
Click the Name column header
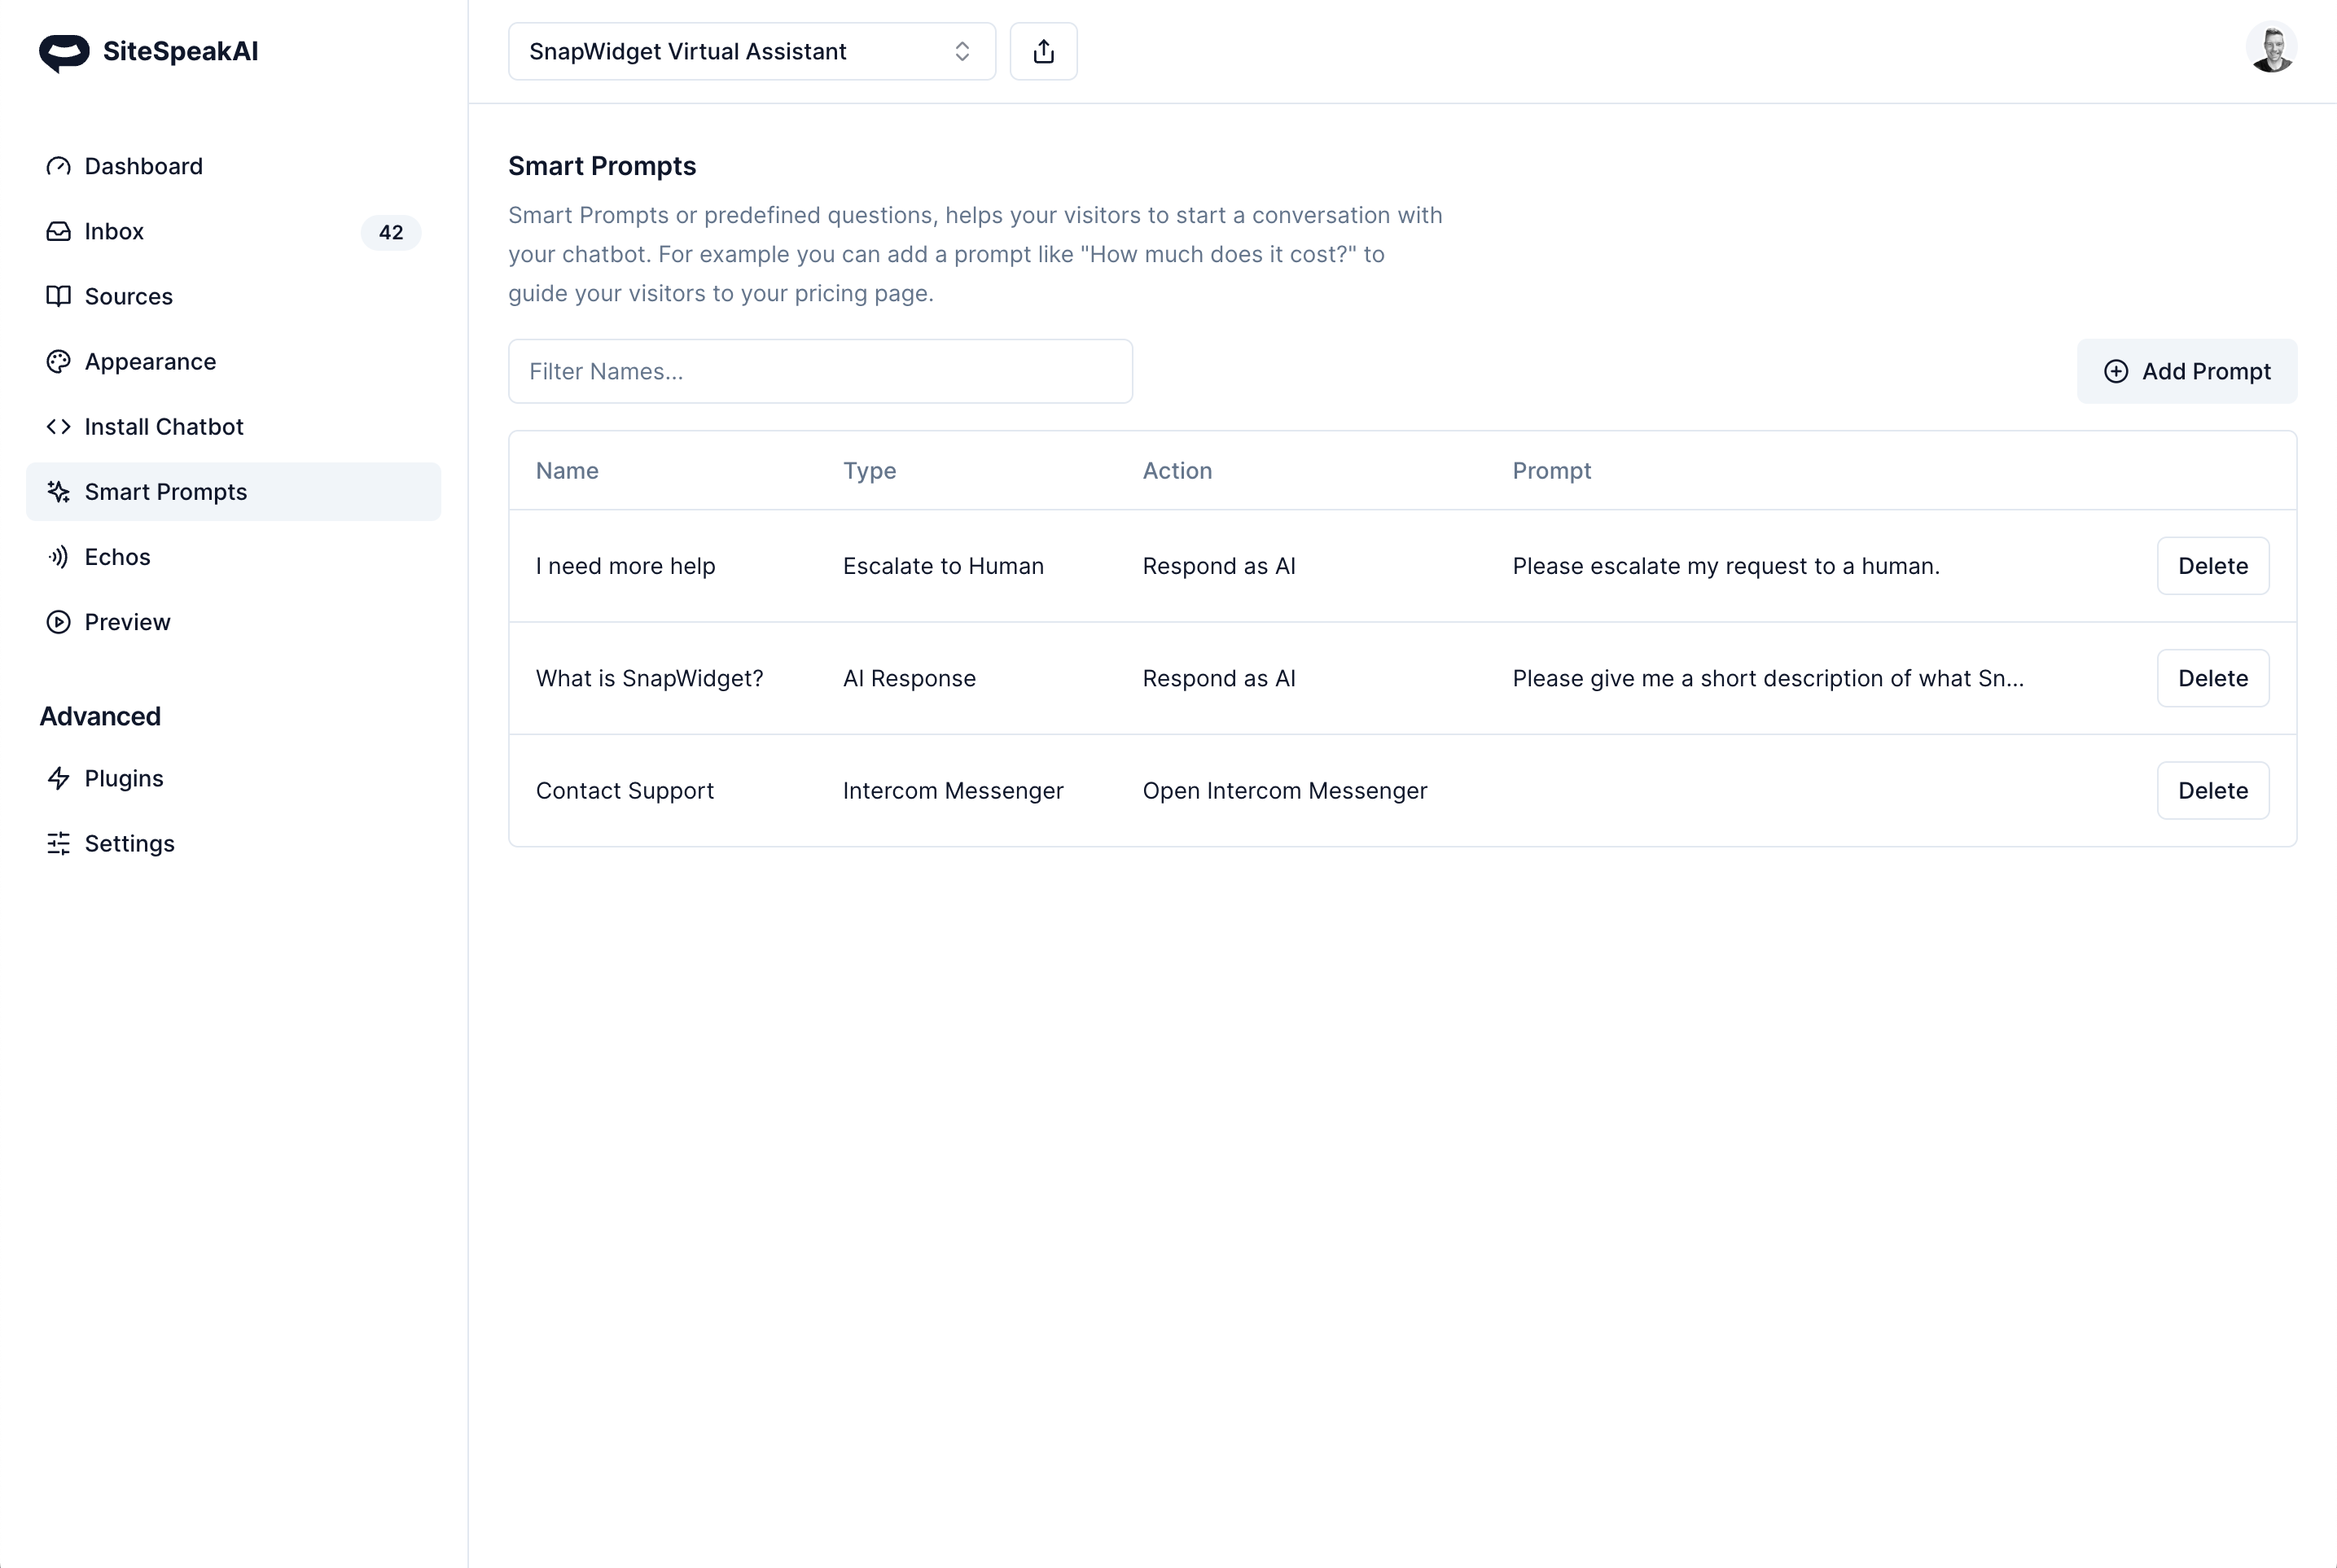(567, 471)
